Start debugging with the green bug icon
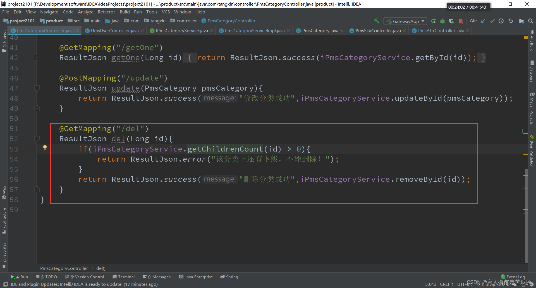 click(x=442, y=21)
